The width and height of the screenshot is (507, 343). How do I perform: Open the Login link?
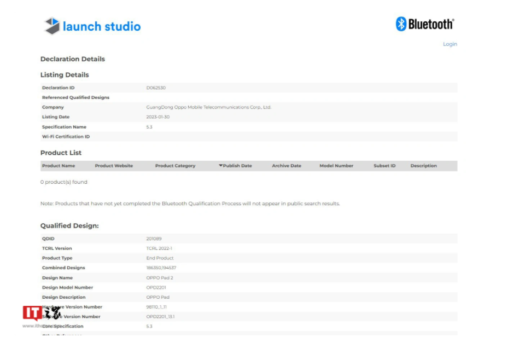450,44
